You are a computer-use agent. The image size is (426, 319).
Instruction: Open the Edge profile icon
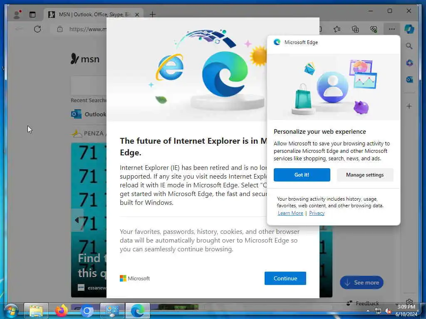(17, 15)
